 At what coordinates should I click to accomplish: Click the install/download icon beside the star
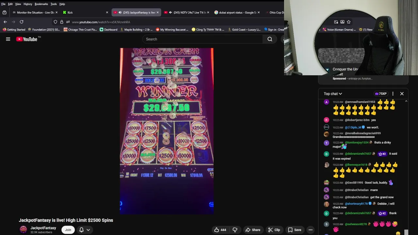342,22
